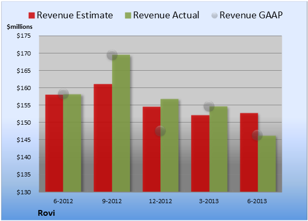Select the 9-2012 green actual revenue bar
Viewport: 308px width, 221px height.
tap(121, 123)
